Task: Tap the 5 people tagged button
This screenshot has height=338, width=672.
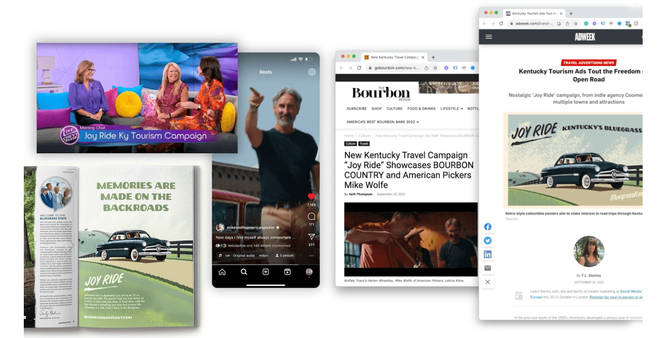Action: pyautogui.click(x=285, y=255)
